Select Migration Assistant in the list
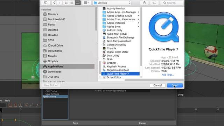Screen dimensions: 224x126 point(118,70)
